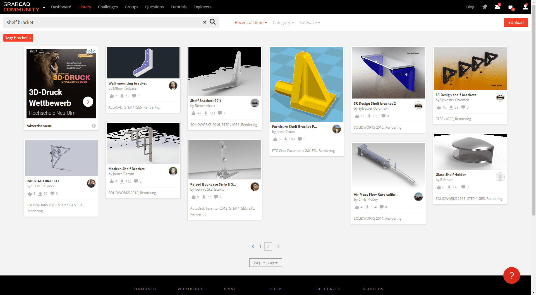
Task: Remove the bracket tag filter
Action: point(30,38)
